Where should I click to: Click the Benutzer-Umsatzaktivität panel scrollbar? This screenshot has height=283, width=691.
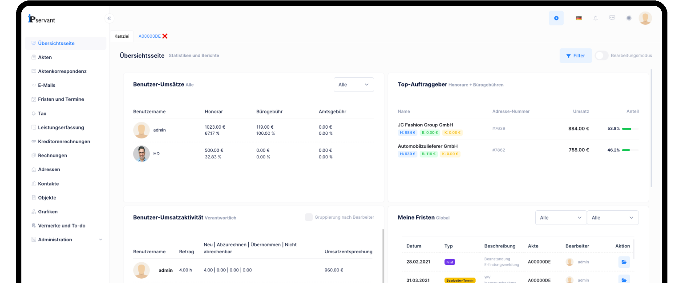point(383,256)
